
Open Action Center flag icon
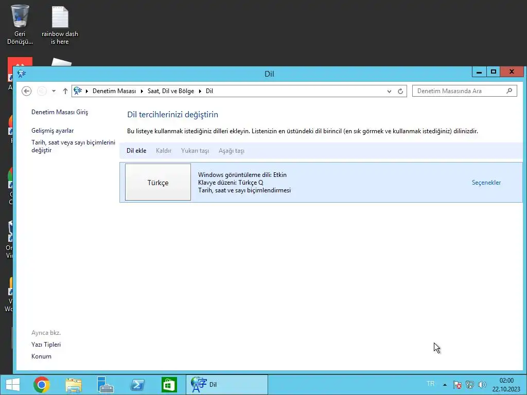click(x=457, y=385)
